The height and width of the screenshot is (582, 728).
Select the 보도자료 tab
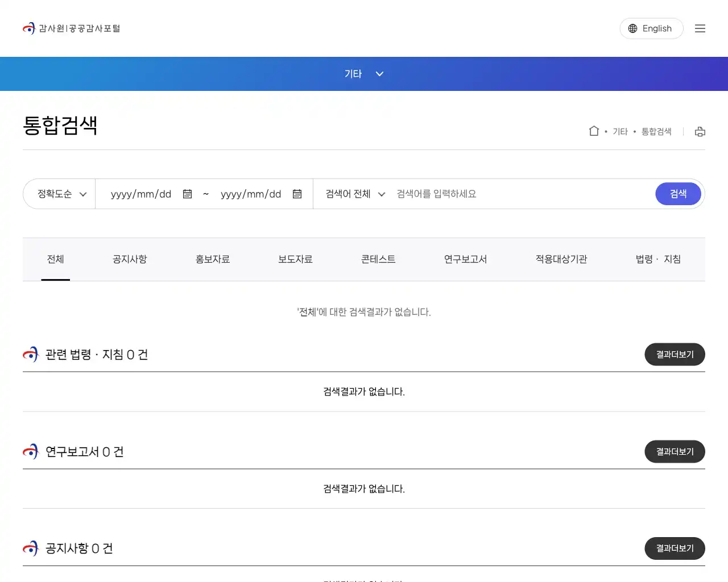tap(295, 259)
